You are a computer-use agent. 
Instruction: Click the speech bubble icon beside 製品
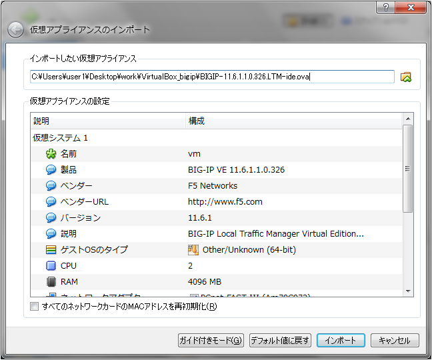[x=51, y=170]
